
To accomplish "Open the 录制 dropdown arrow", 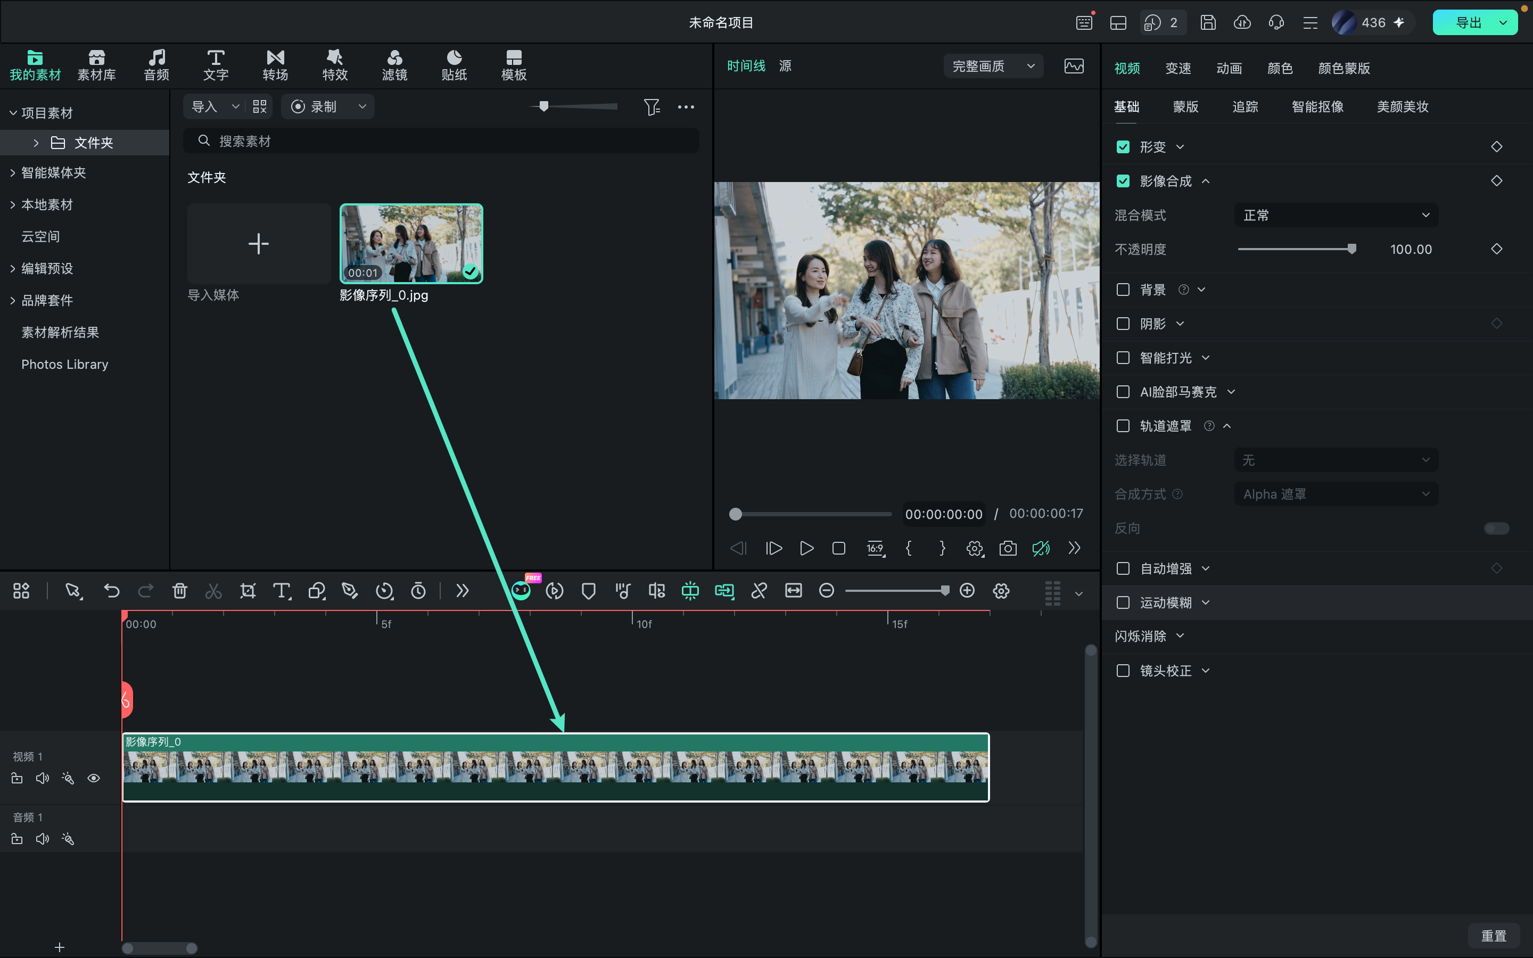I will [x=362, y=106].
